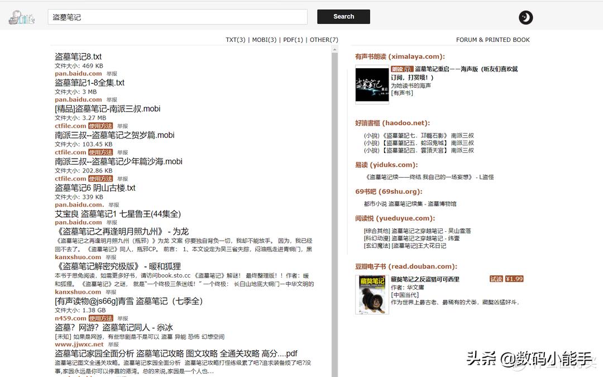603x377 pixels.
Task: Open the 盗墓笔记1-8全集.txt result
Action: point(90,82)
